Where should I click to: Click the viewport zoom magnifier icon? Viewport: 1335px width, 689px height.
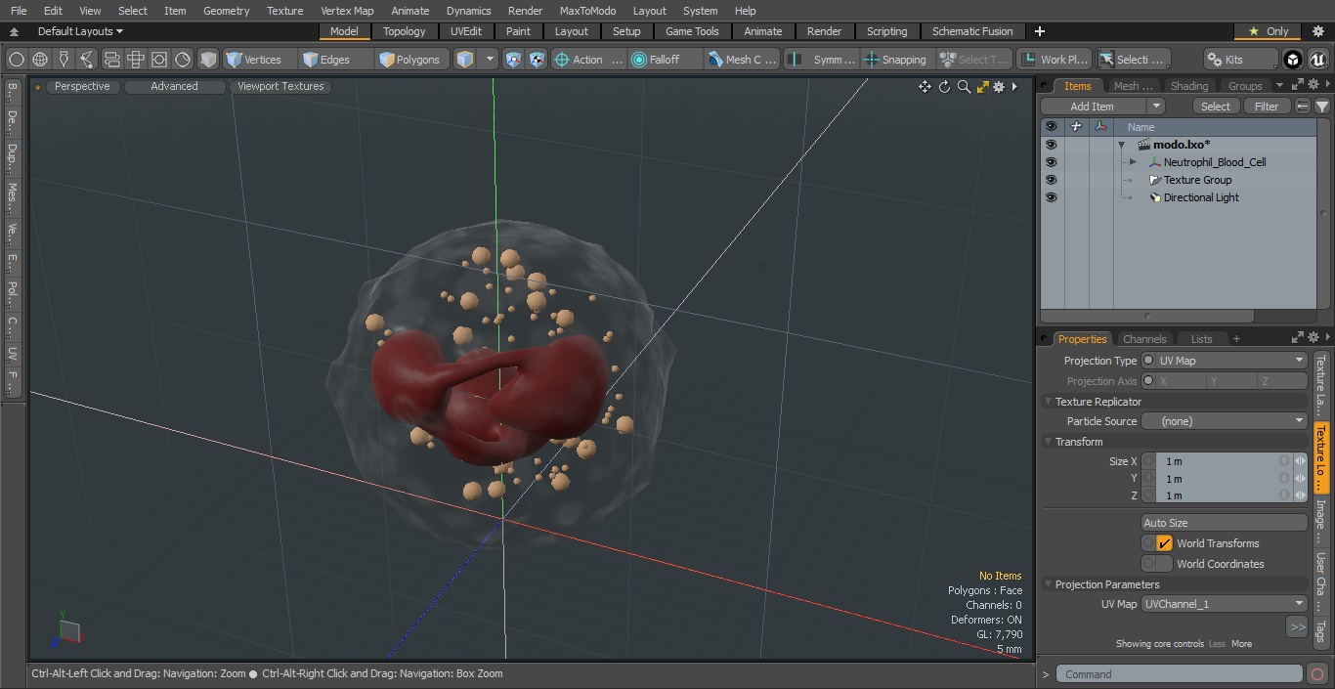(x=964, y=87)
